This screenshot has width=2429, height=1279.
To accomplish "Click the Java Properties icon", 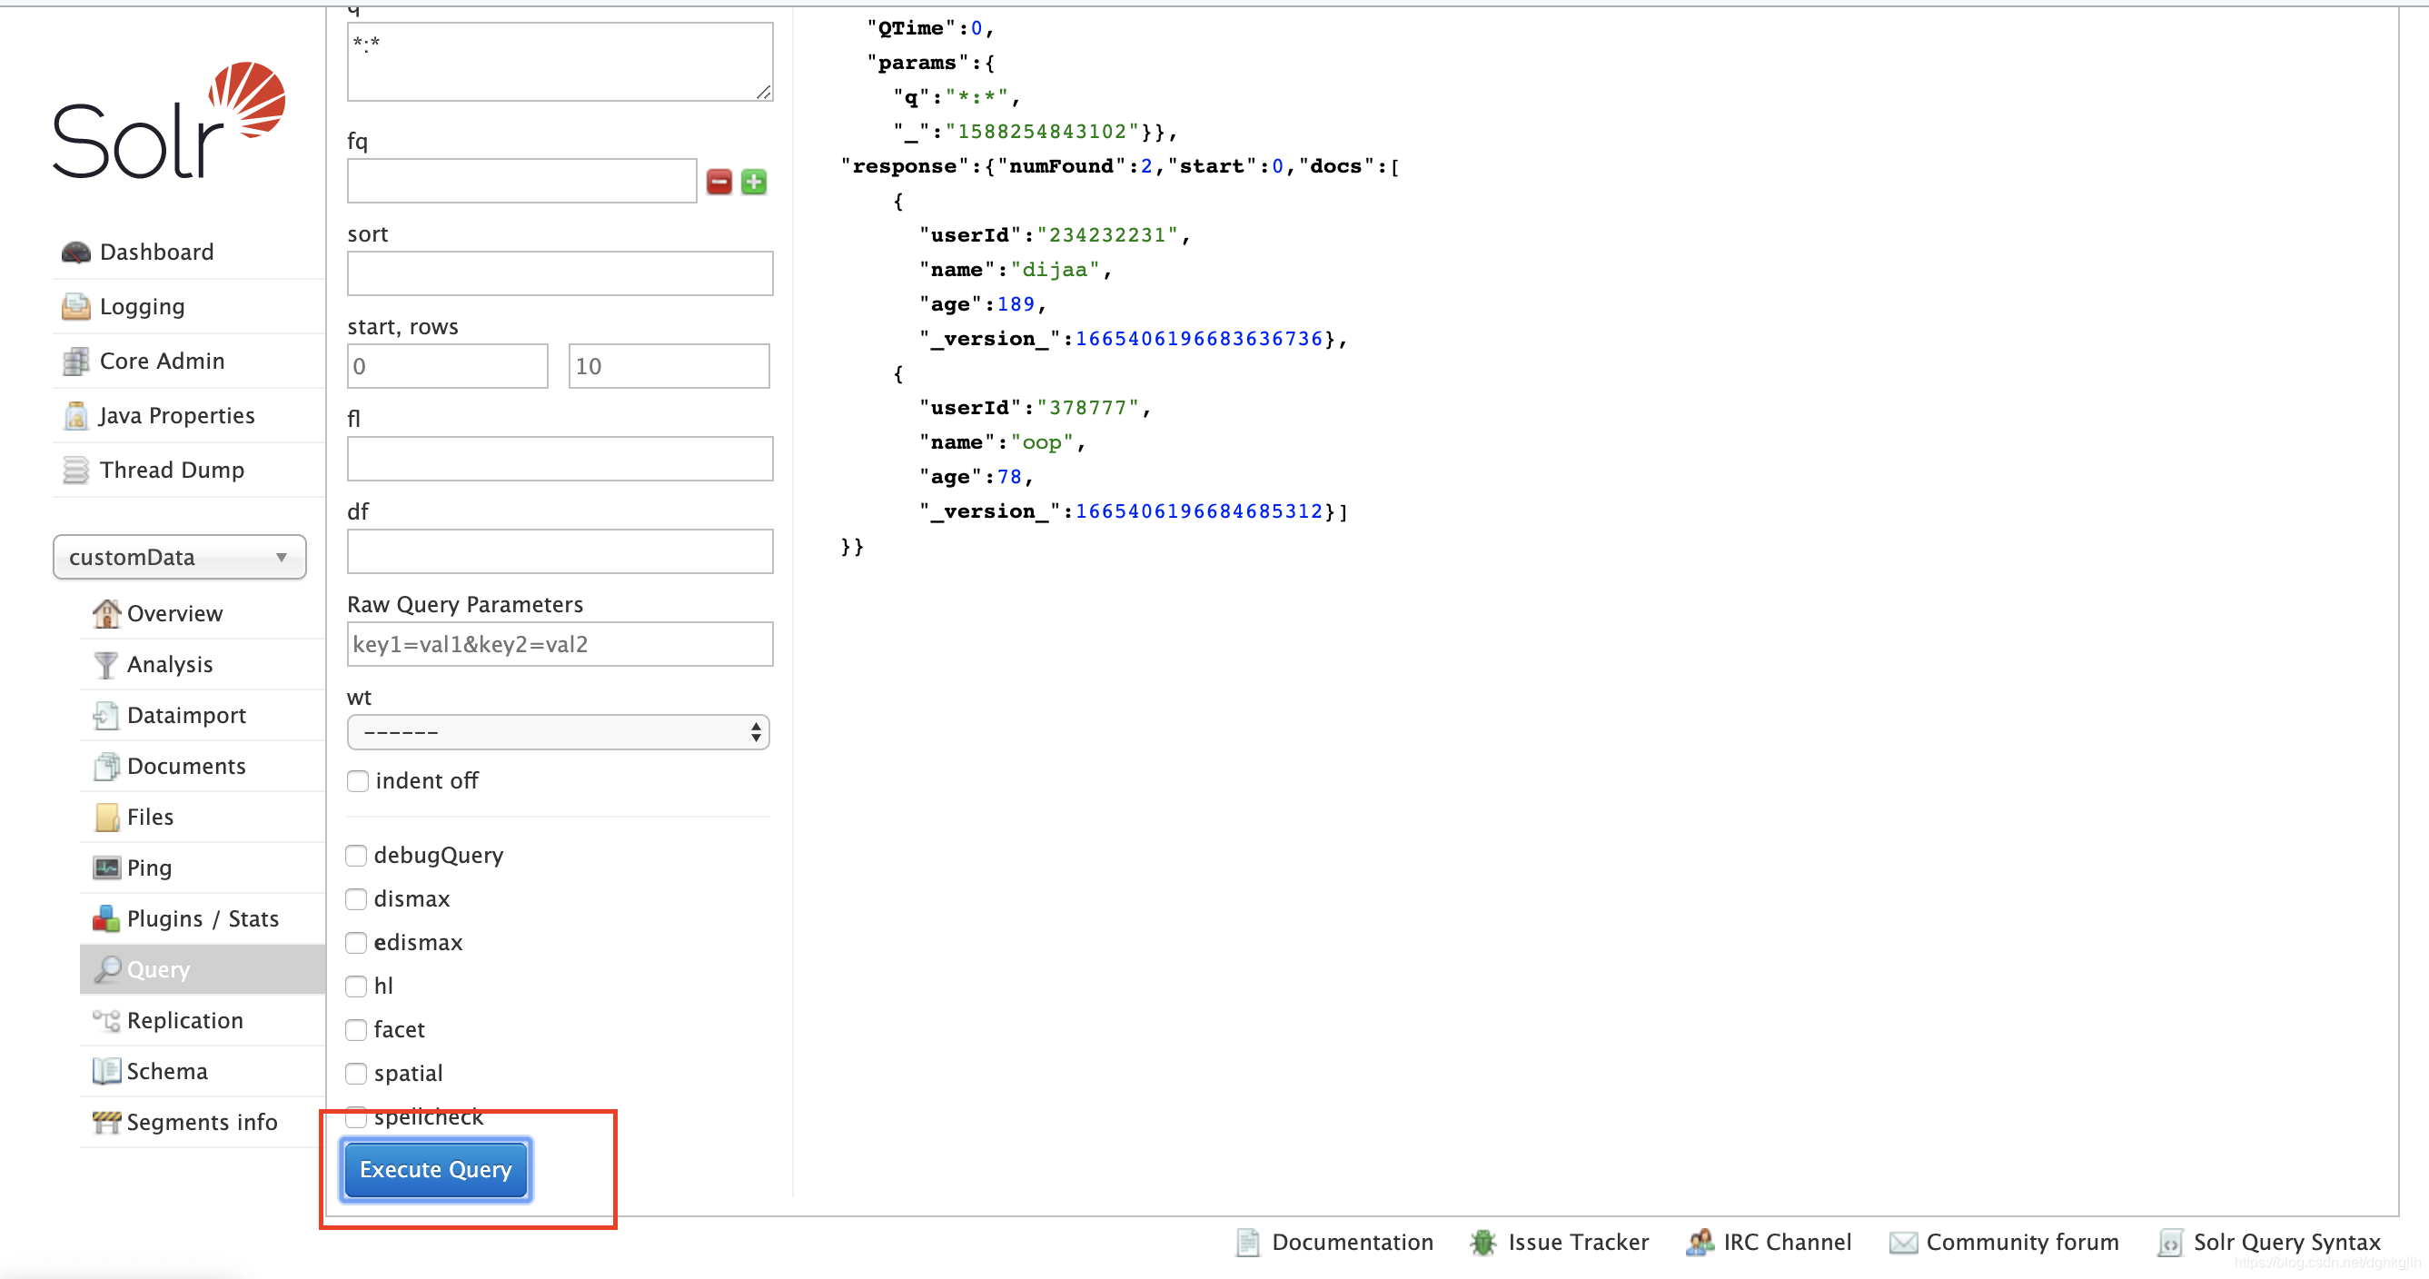I will [75, 416].
